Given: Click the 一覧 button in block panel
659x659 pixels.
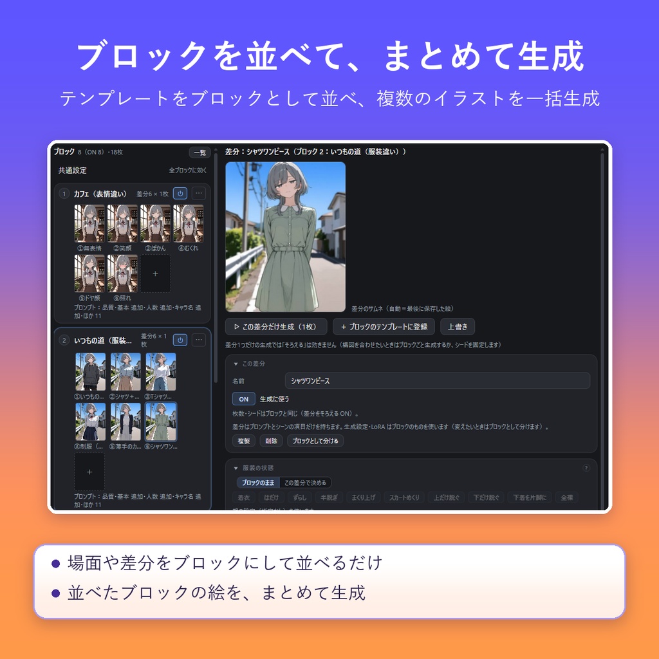Looking at the screenshot, I should (200, 152).
